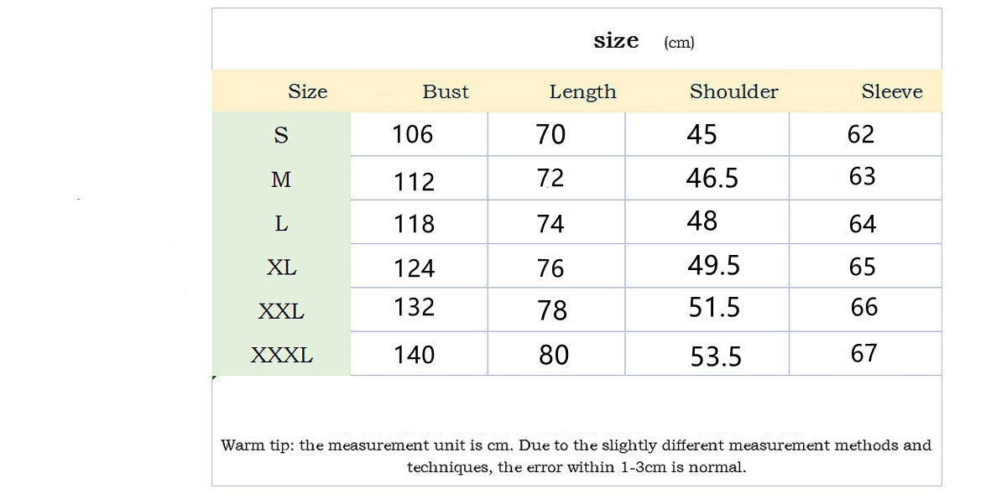Click the XL size row label

[281, 268]
